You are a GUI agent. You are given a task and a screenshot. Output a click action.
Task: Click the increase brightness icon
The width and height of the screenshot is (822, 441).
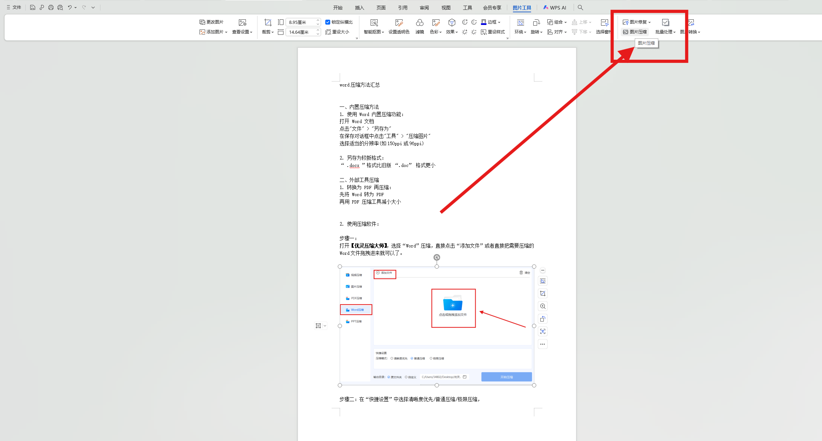pos(464,32)
